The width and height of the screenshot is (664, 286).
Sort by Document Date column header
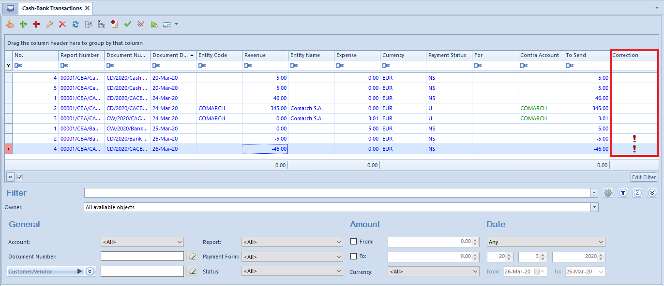click(173, 55)
